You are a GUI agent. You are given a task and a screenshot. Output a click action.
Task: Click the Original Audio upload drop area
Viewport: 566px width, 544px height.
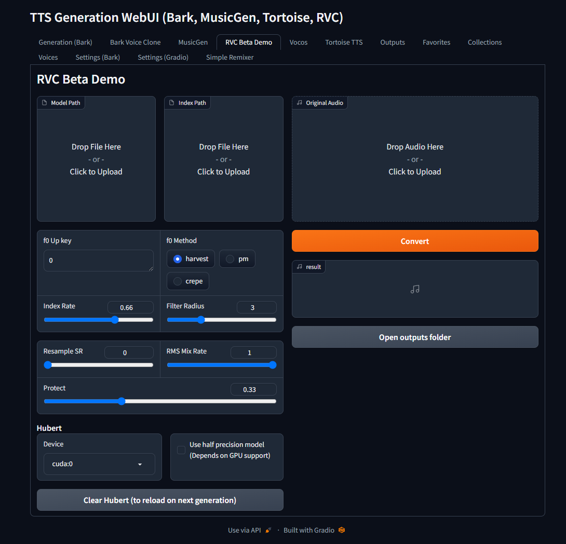(415, 159)
